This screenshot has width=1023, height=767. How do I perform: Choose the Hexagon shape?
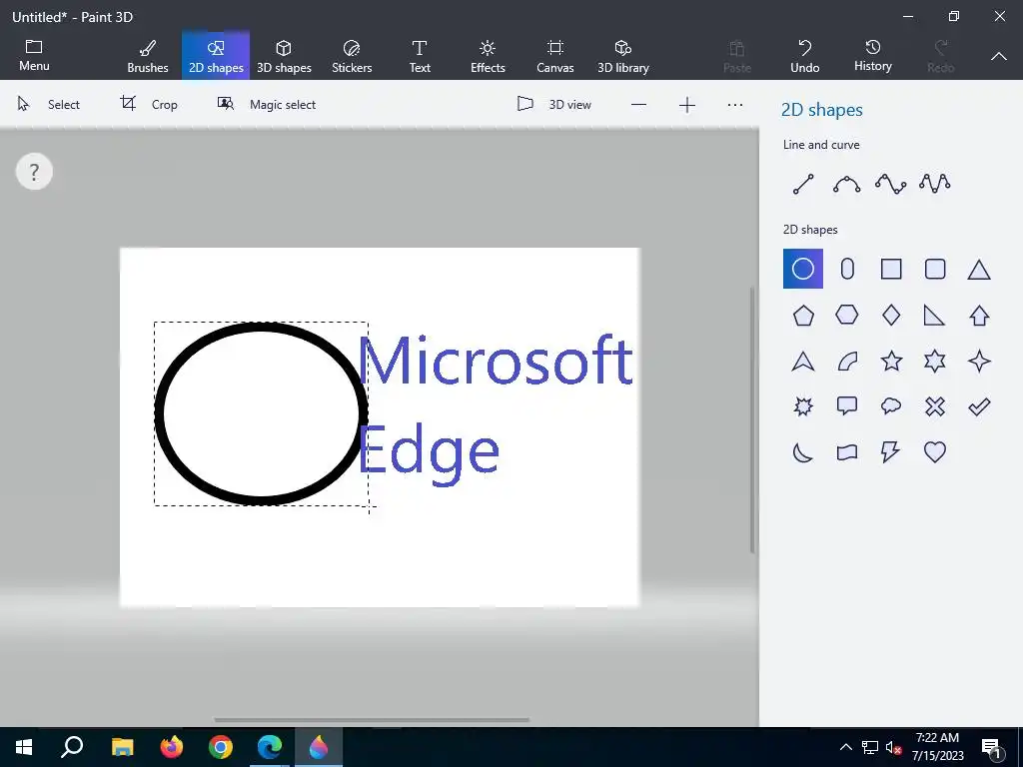(847, 315)
